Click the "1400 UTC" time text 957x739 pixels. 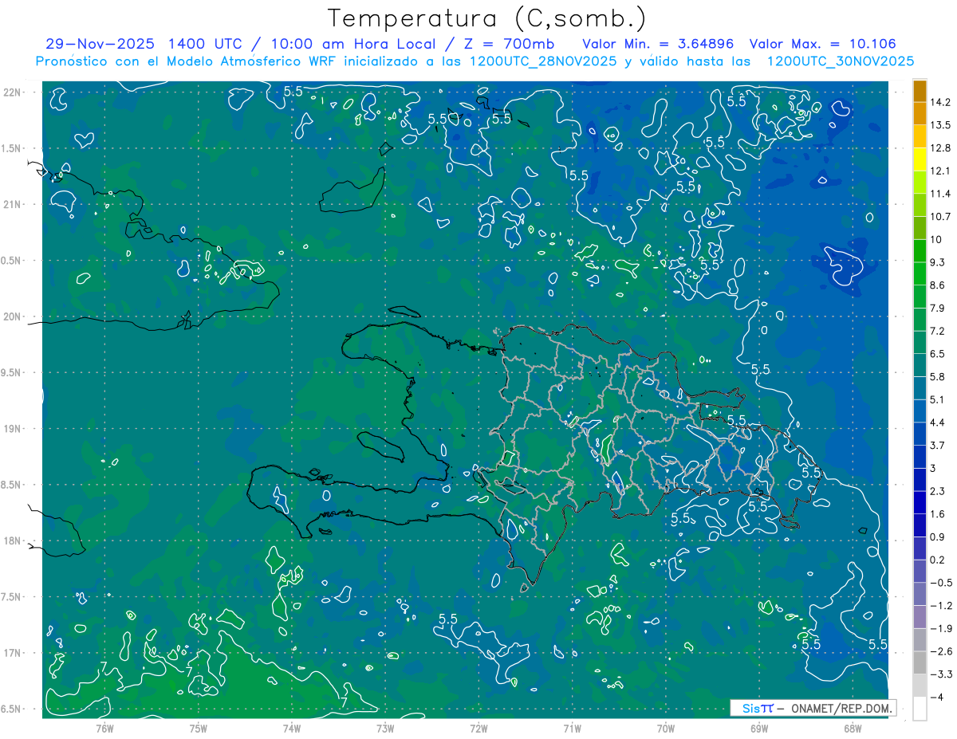(206, 44)
